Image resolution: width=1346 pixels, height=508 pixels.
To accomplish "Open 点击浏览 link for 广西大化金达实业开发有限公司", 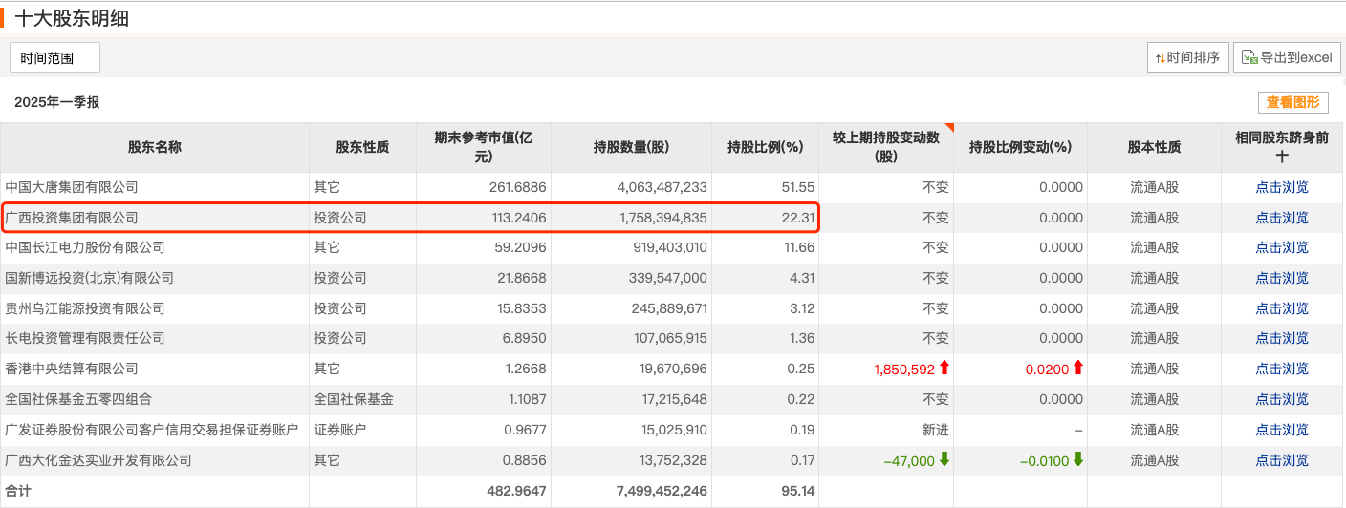I will point(1282,460).
